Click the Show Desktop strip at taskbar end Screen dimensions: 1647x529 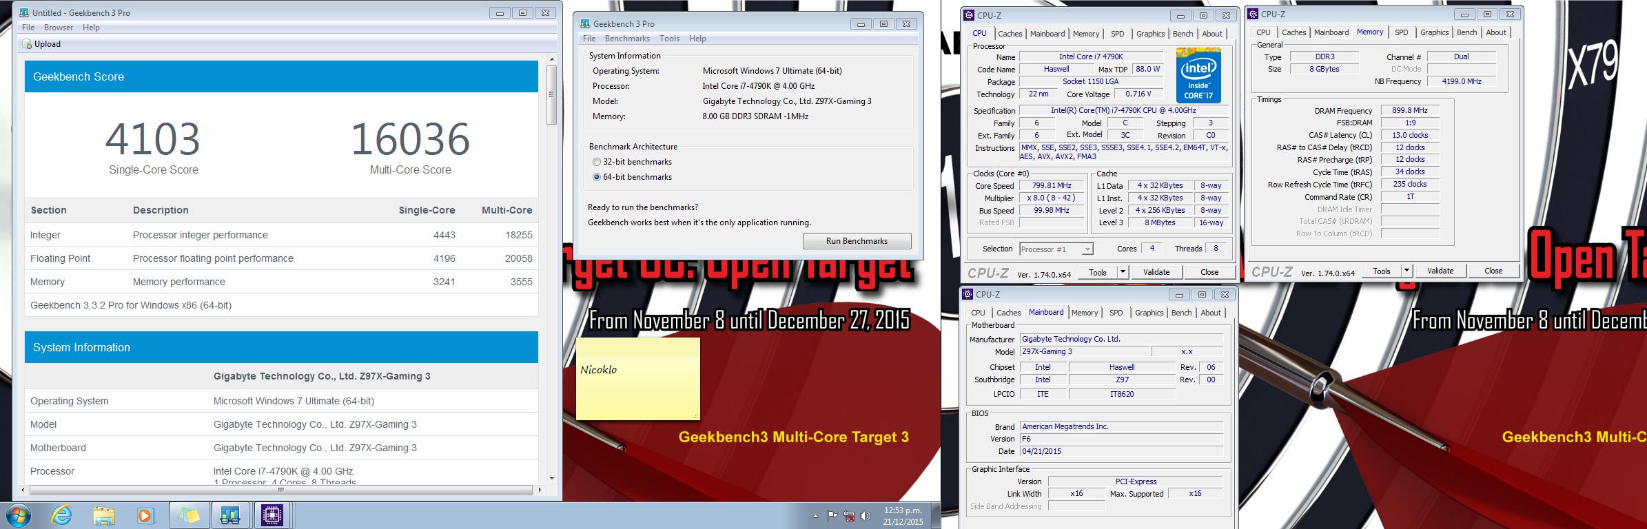936,516
